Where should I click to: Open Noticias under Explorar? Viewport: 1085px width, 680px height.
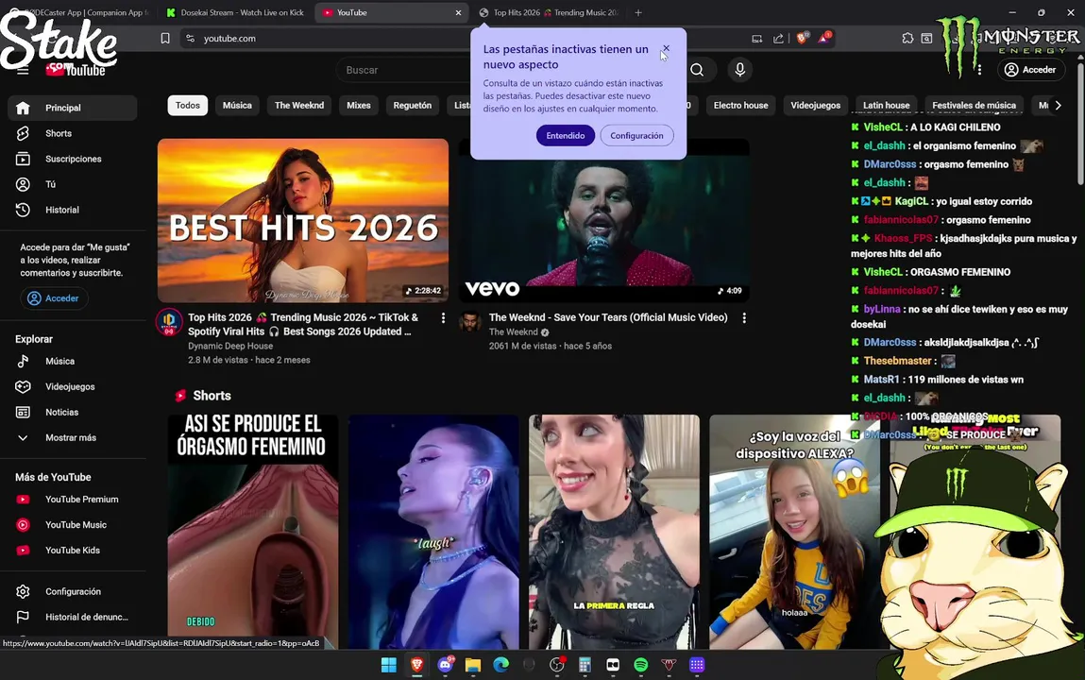click(x=72, y=413)
